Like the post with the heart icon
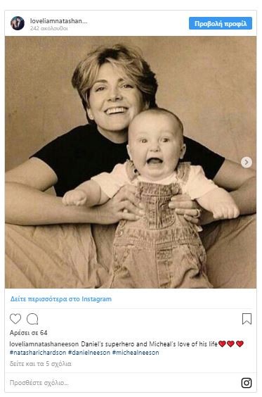The height and width of the screenshot is (397, 262). click(x=15, y=319)
